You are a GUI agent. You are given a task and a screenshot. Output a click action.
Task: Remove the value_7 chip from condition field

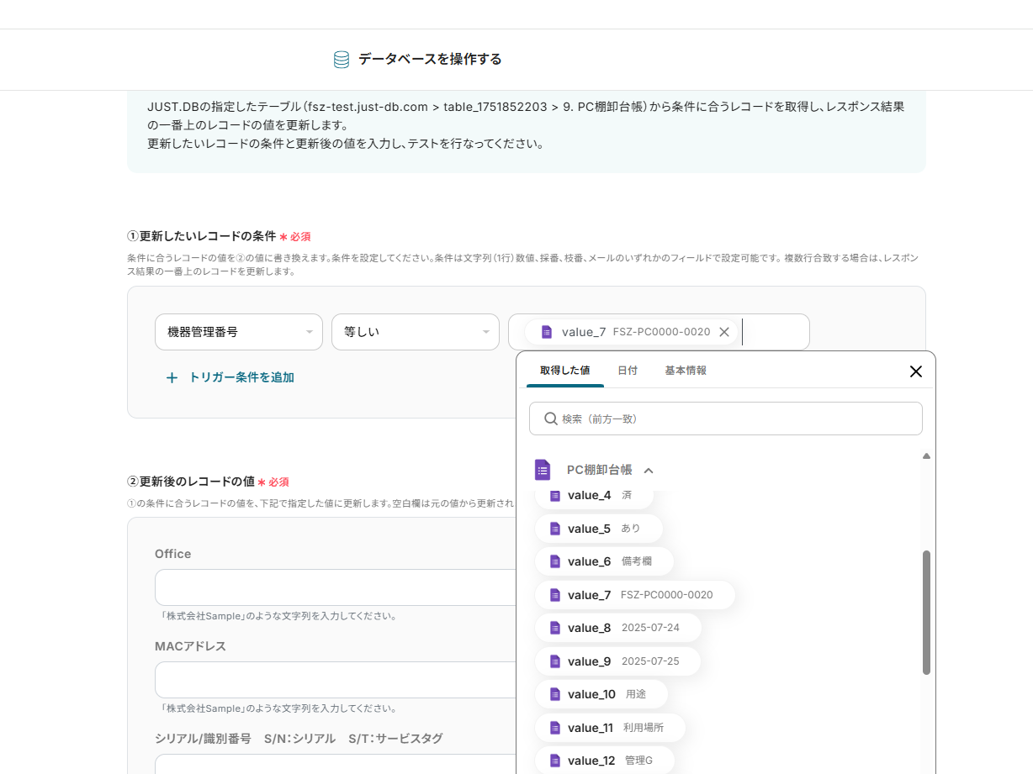724,332
